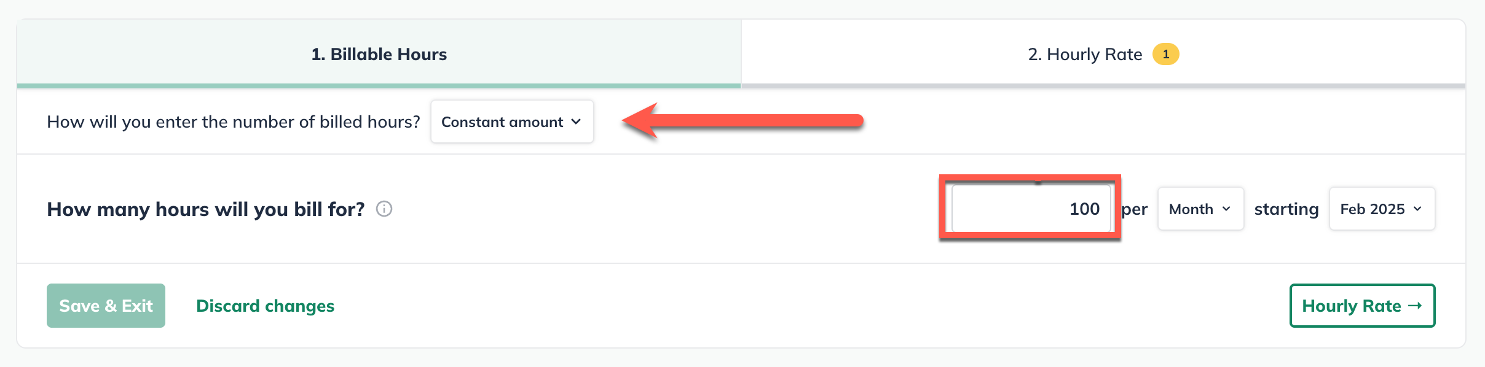The height and width of the screenshot is (367, 1485).
Task: Click the "starting" label text
Action: coord(1286,209)
